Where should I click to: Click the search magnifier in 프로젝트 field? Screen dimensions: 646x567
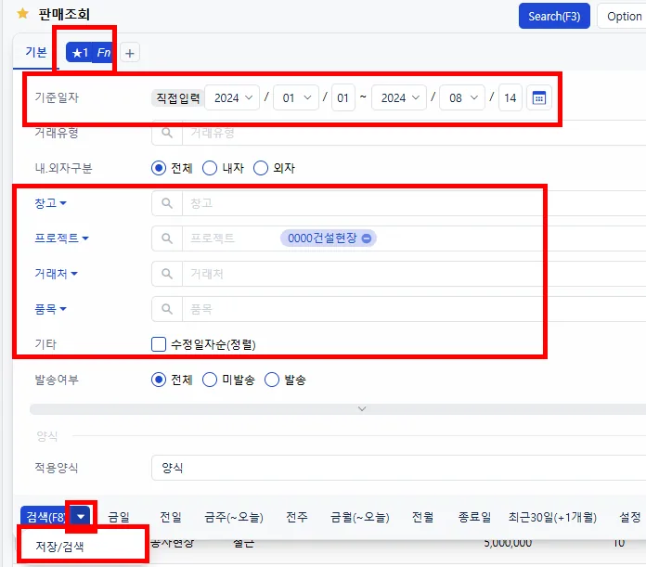(x=167, y=238)
